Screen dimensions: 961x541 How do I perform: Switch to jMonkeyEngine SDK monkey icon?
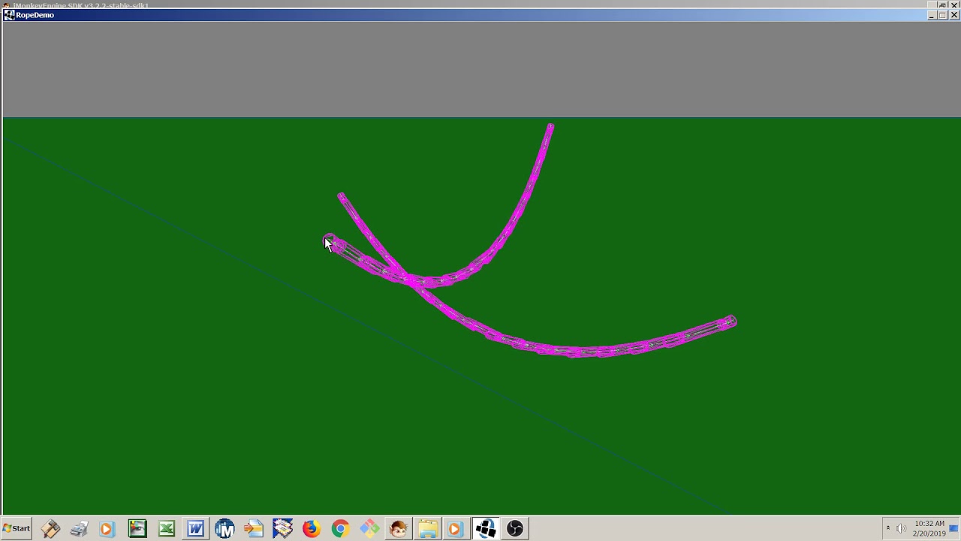(x=399, y=529)
